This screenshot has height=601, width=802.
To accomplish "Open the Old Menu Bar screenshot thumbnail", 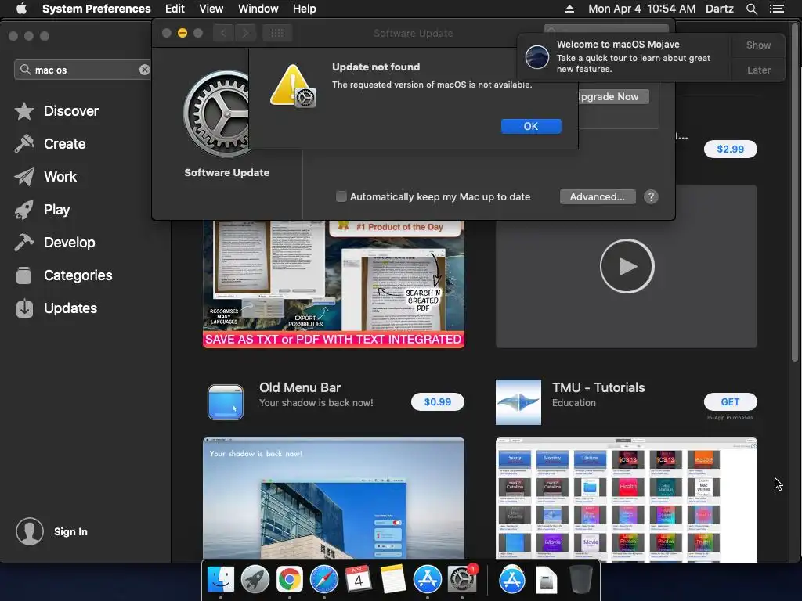I will (334, 498).
